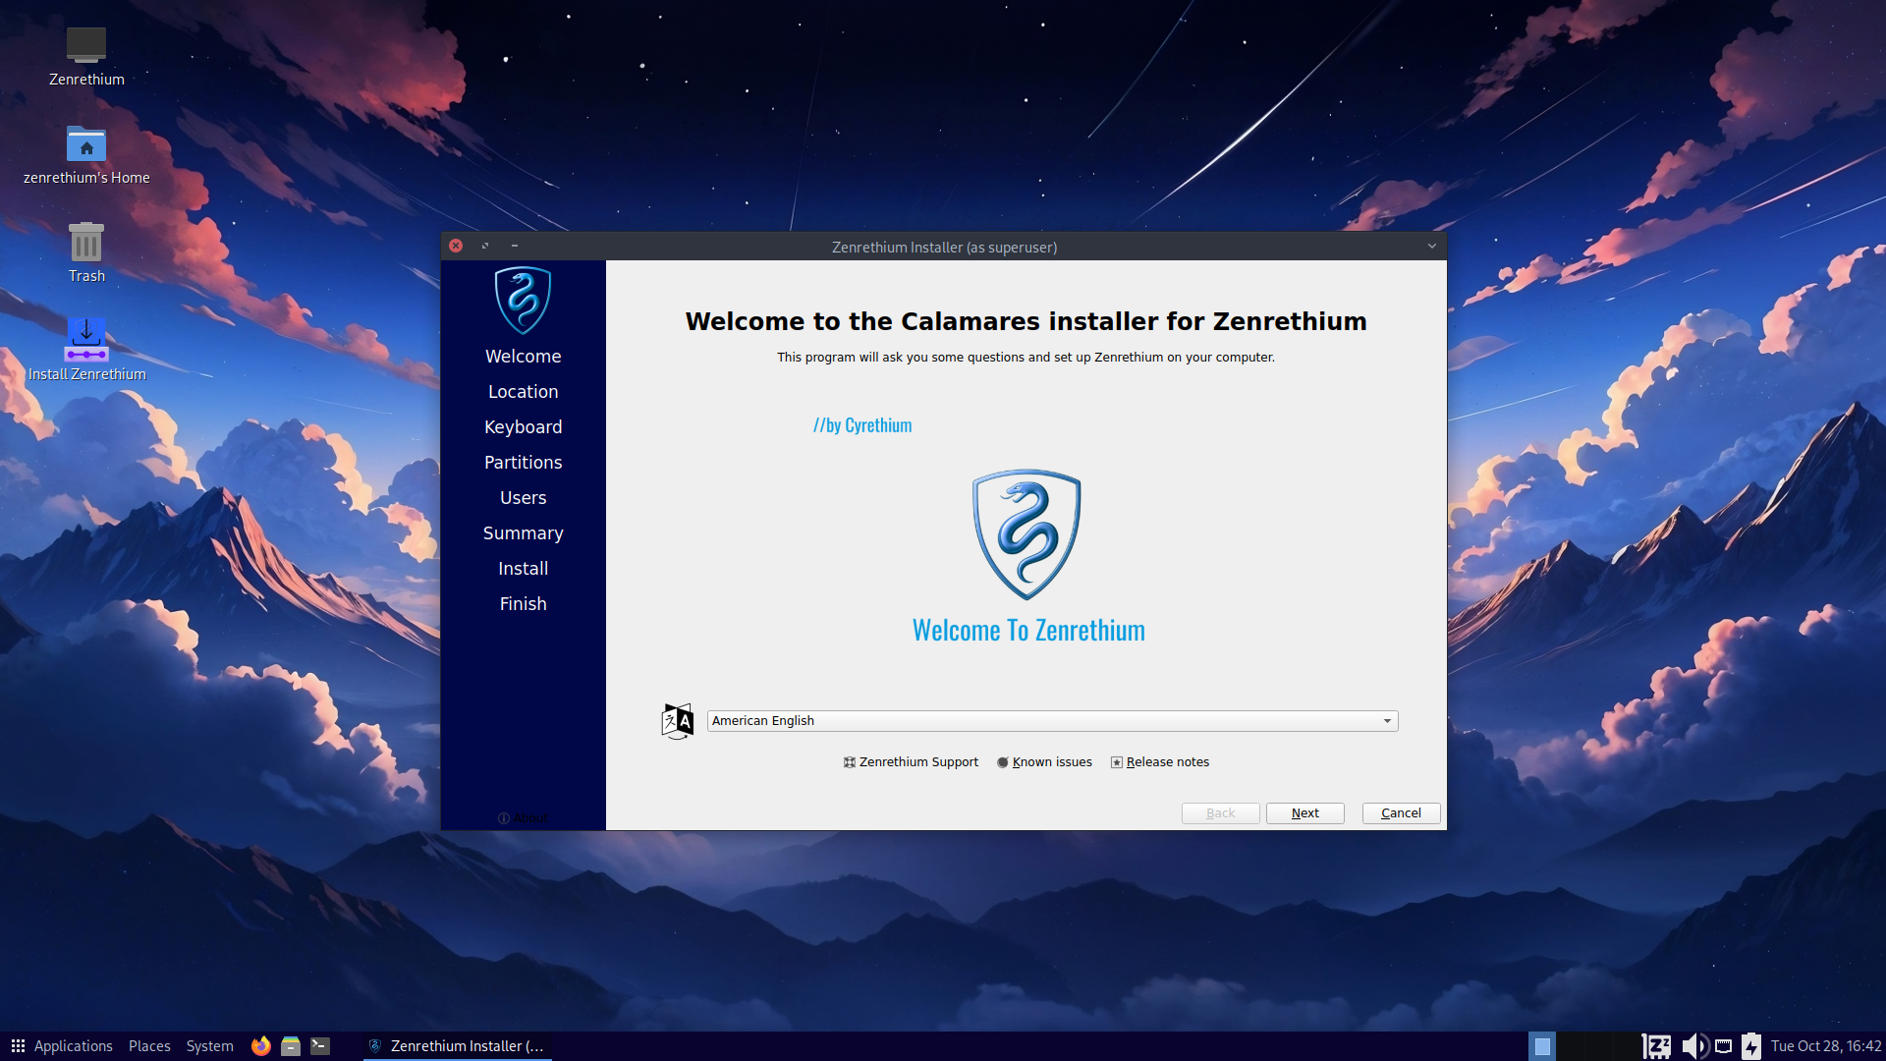Open the file manager panel icon
Image resolution: width=1886 pixels, height=1061 pixels.
[291, 1046]
